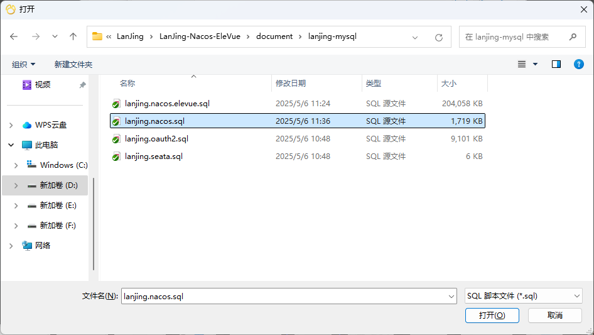
Task: Close the 打开 dialog
Action: (584, 9)
